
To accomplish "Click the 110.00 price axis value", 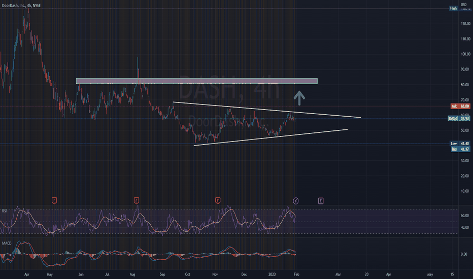I will pos(465,39).
